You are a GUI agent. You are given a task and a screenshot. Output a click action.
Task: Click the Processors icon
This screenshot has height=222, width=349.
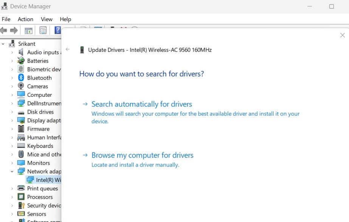21,197
